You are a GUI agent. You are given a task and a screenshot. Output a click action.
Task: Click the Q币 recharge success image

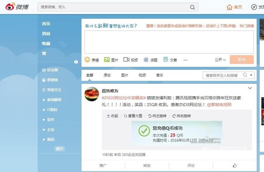177,133
